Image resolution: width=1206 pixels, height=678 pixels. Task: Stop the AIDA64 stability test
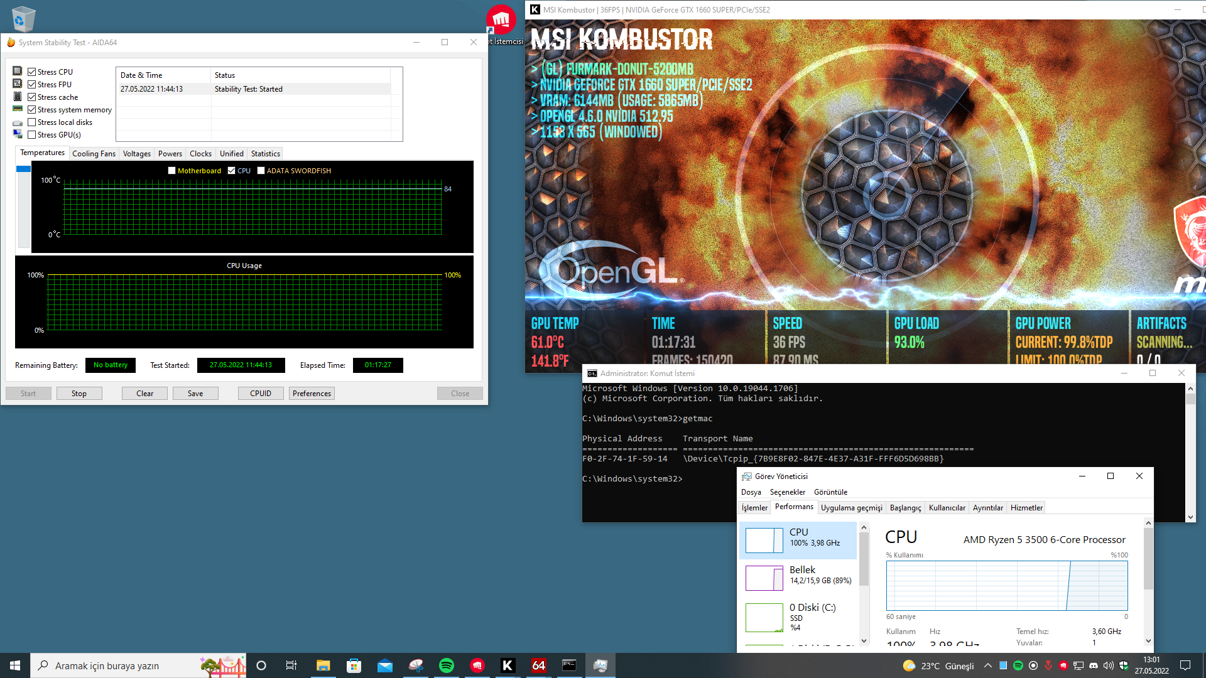pos(79,394)
